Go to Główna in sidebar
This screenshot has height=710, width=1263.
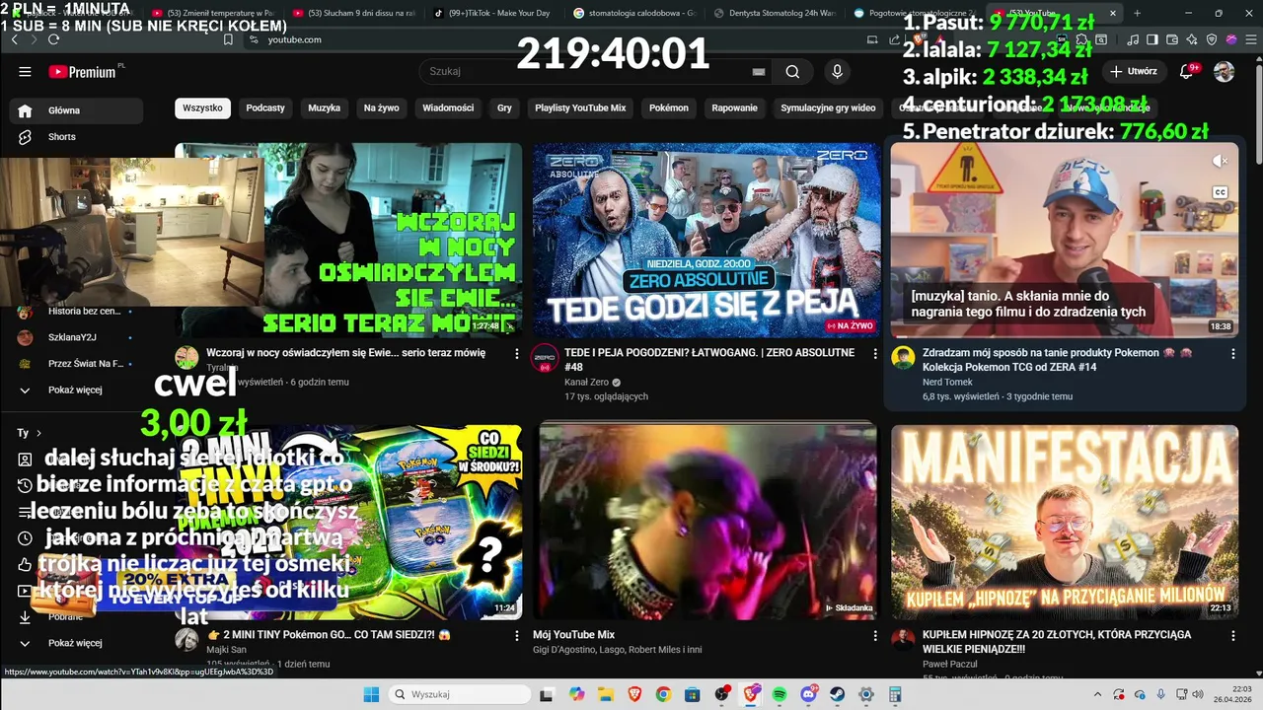76,110
